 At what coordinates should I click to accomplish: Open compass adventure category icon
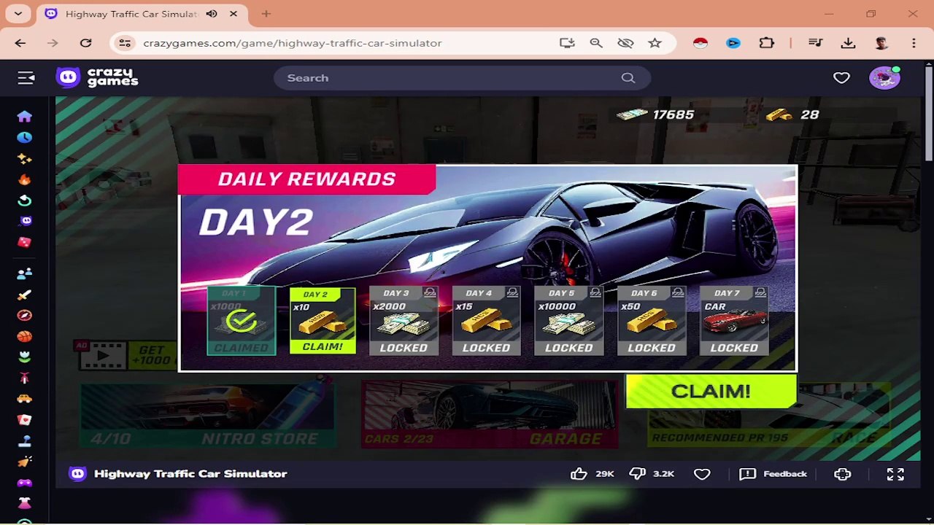pyautogui.click(x=25, y=315)
